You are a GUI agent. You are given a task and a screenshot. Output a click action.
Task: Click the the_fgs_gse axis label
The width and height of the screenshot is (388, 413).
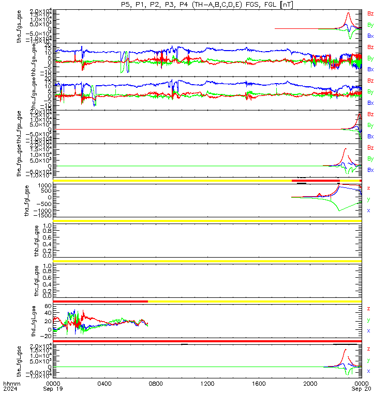click(x=19, y=161)
